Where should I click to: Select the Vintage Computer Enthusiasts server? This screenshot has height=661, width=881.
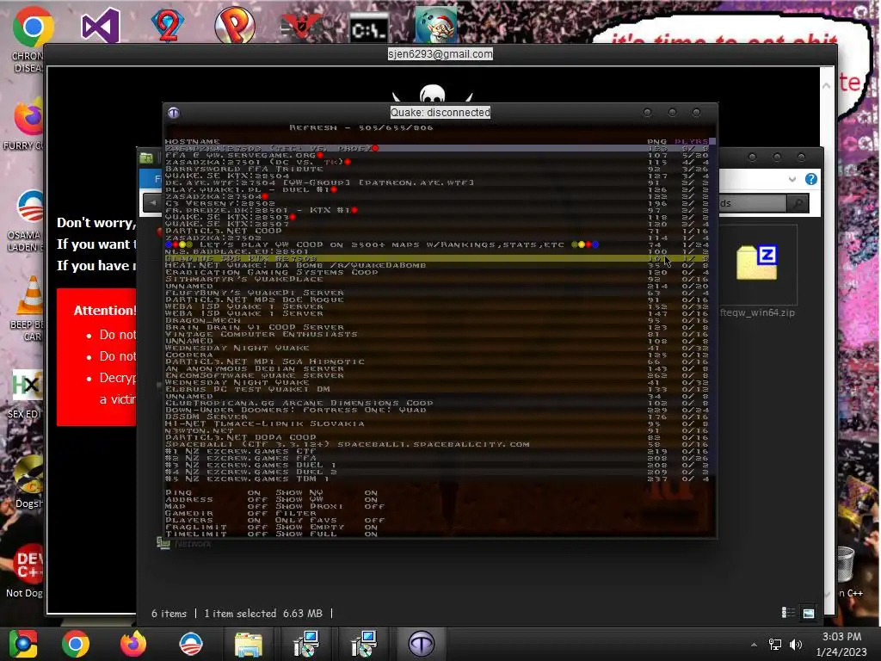(436, 334)
